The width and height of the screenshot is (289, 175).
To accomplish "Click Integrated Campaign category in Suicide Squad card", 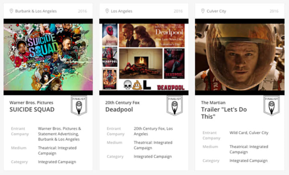I will pos(57,162).
